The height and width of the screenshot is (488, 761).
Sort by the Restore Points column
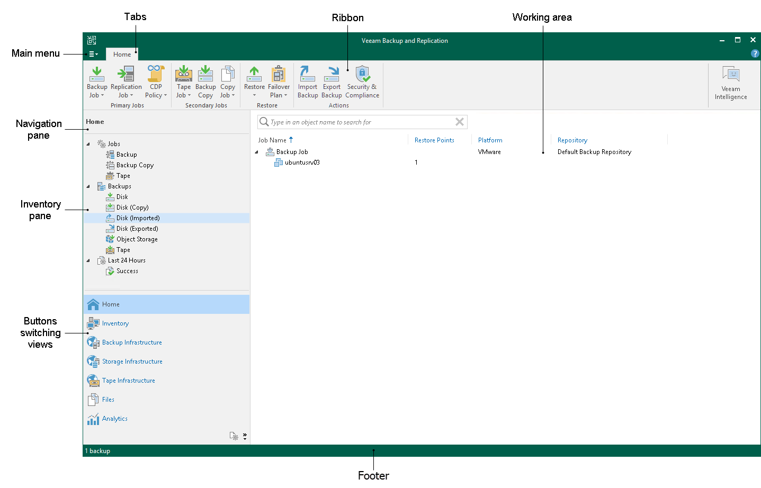pyautogui.click(x=434, y=140)
